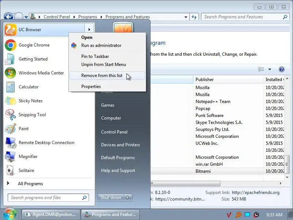Open Default Programs

[x=118, y=158]
